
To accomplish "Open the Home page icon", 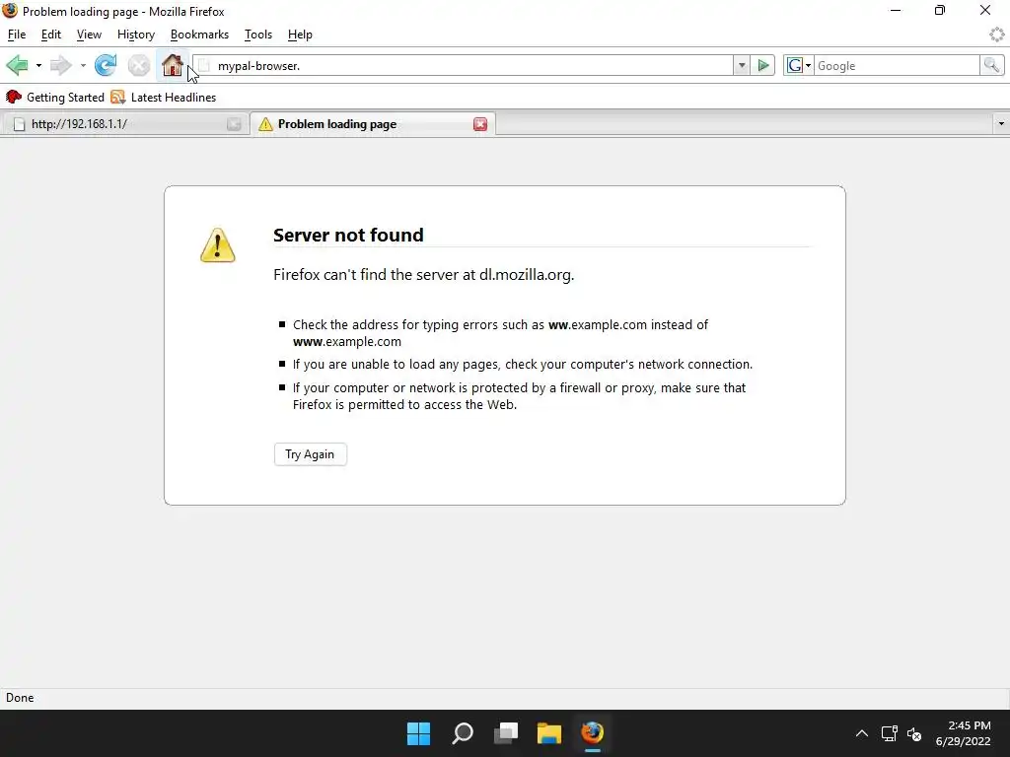I will click(x=172, y=65).
